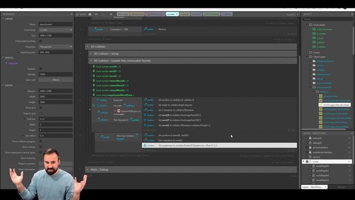Collapse the LAYOUT properties section
Viewport: 355px width, 200px height.
tap(3, 19)
